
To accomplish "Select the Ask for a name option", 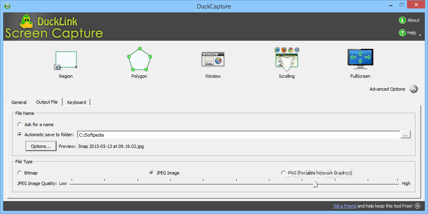I will click(x=20, y=124).
